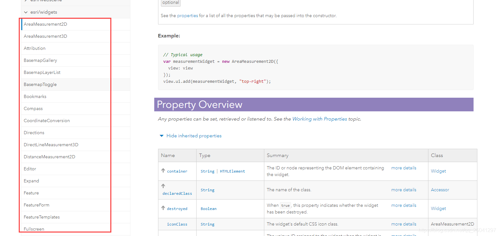The height and width of the screenshot is (236, 499).
Task: Click the "// Typical usage" code comment
Action: click(183, 55)
